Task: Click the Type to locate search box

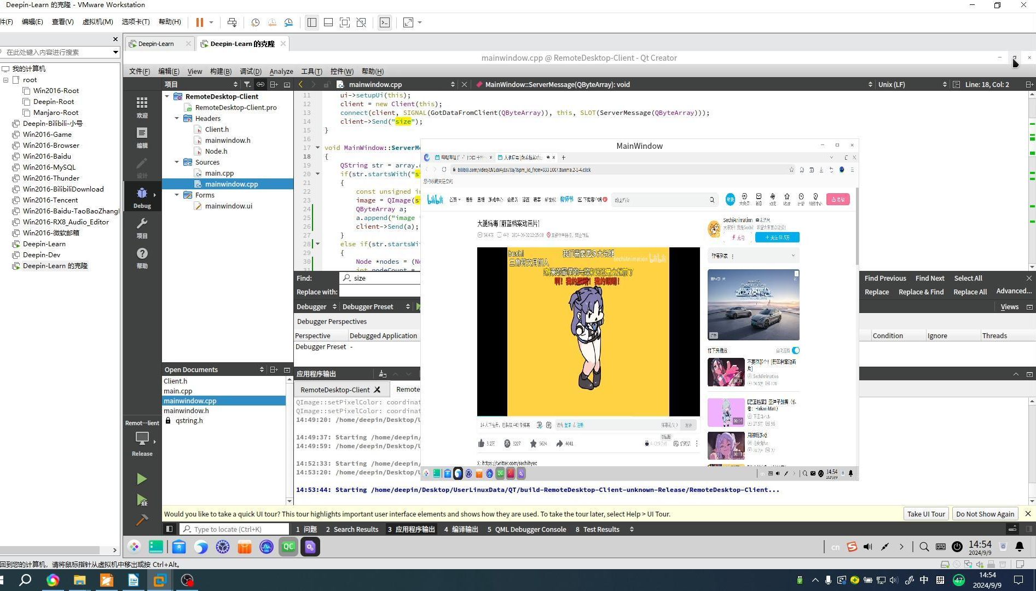Action: (235, 529)
